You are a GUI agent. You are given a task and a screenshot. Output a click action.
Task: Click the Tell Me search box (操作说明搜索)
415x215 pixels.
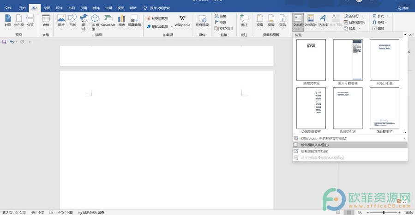tap(157, 8)
